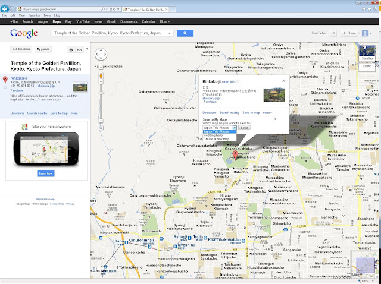Open Gmail from the Google bar
Image resolution: width=381 pixels, height=284 pixels.
click(x=111, y=21)
